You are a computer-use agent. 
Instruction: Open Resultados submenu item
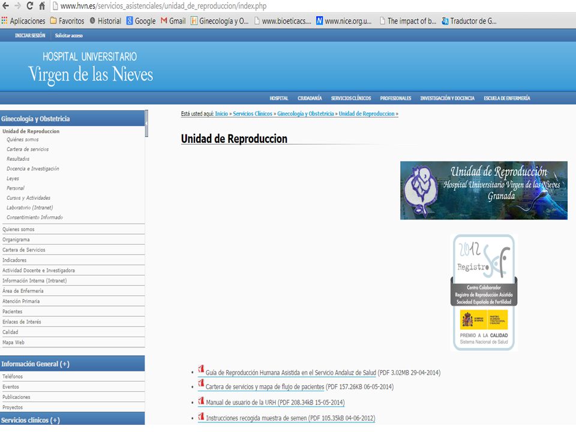[x=18, y=158]
